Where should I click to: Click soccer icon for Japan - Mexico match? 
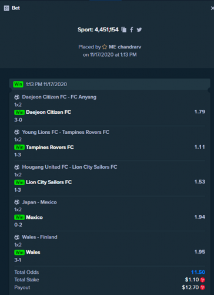[x=17, y=202]
